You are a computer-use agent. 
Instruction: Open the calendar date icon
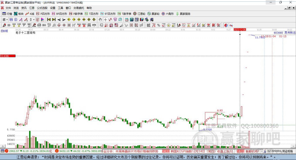point(127,20)
